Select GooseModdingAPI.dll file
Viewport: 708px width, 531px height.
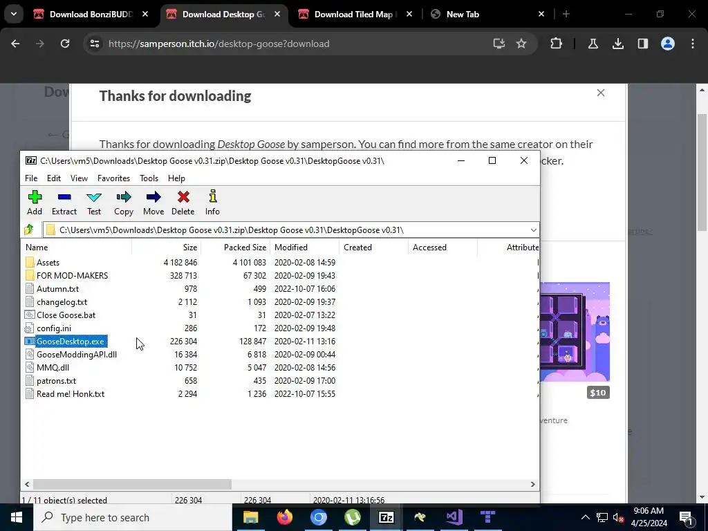[77, 355]
